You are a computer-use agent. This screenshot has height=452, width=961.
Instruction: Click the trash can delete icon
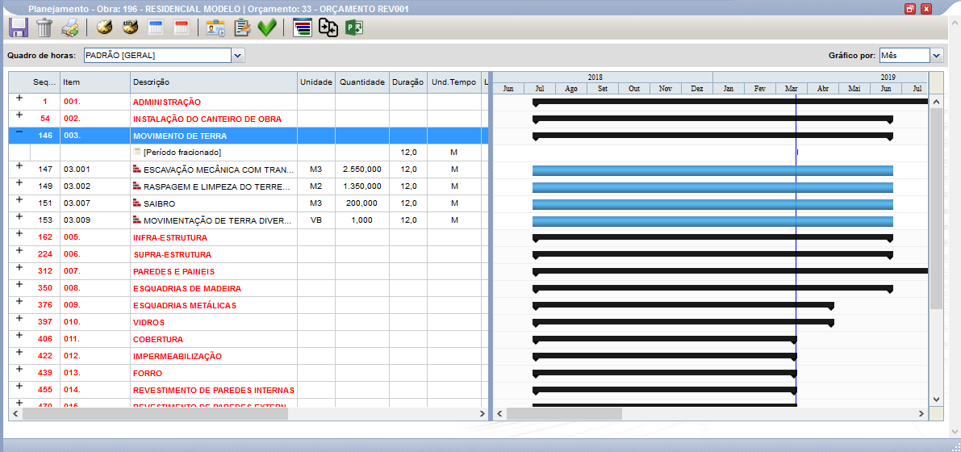click(x=44, y=27)
